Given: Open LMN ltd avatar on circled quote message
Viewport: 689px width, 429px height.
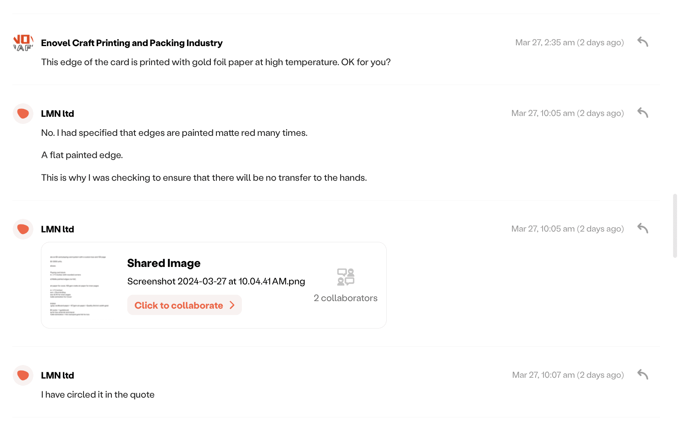Looking at the screenshot, I should tap(23, 375).
